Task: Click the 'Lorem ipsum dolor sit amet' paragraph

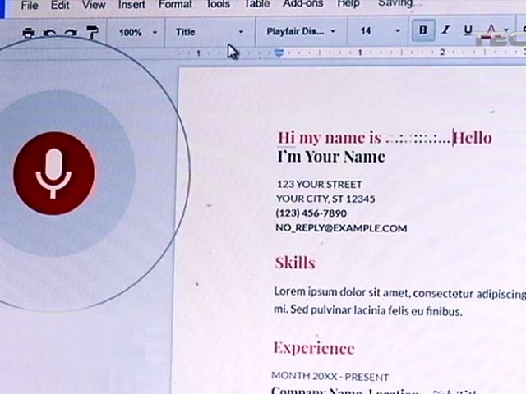Action: (400, 293)
